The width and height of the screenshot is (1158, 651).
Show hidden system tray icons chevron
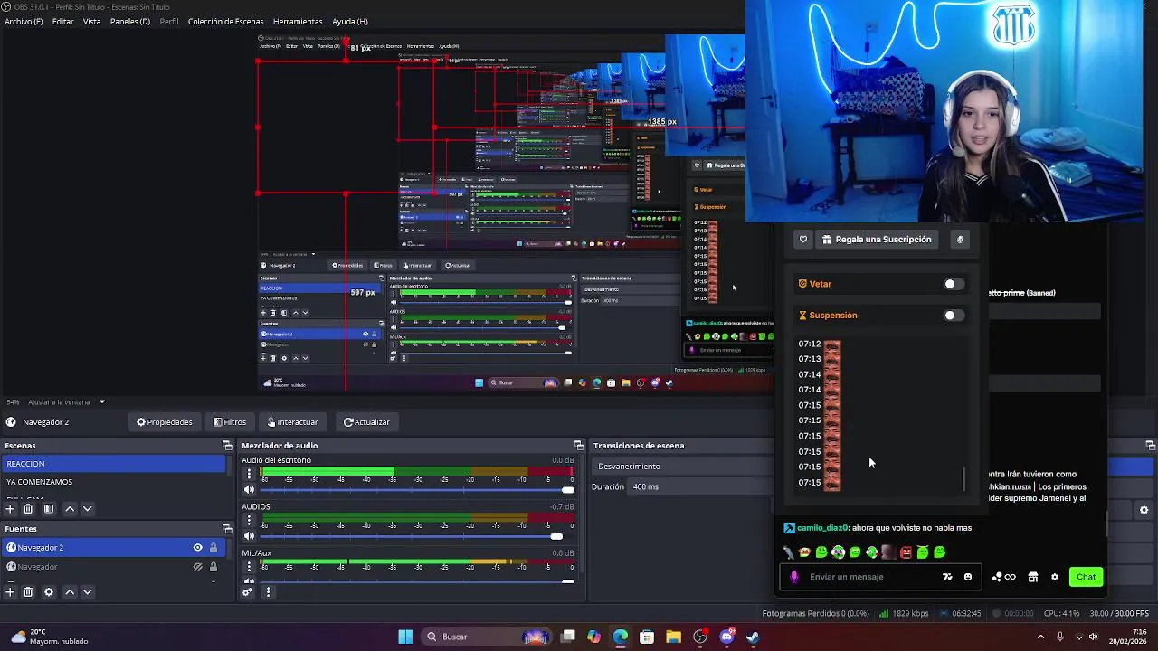point(1040,637)
